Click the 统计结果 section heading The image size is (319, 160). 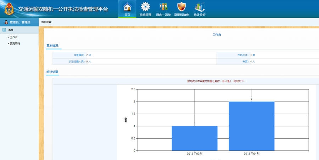[52, 72]
